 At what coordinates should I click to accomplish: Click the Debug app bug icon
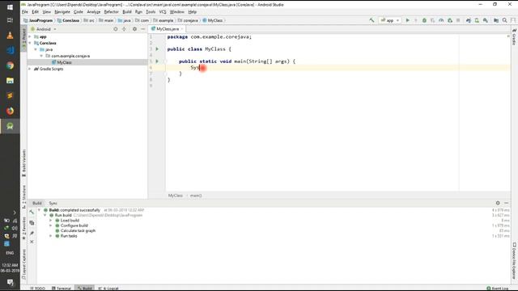tap(424, 20)
